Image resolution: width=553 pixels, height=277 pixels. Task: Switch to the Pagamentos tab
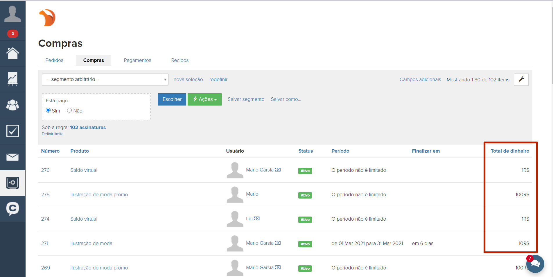[137, 60]
